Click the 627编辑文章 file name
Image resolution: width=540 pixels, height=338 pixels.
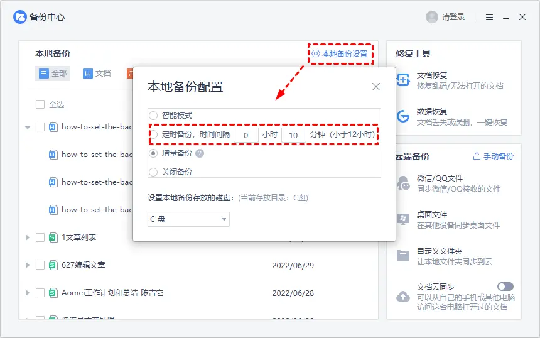click(x=84, y=265)
